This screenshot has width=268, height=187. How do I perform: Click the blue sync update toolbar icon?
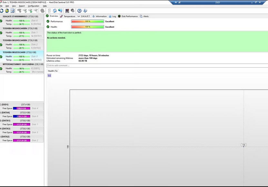55,11
